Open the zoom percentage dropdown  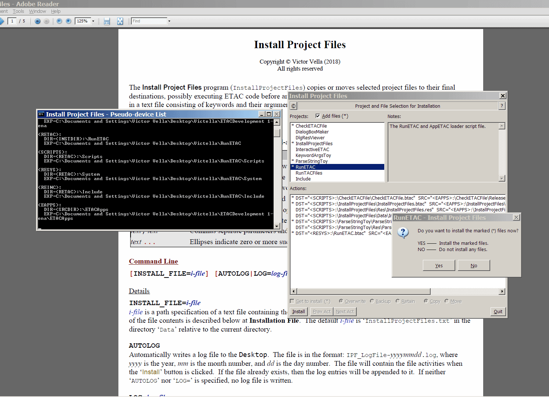coord(93,21)
